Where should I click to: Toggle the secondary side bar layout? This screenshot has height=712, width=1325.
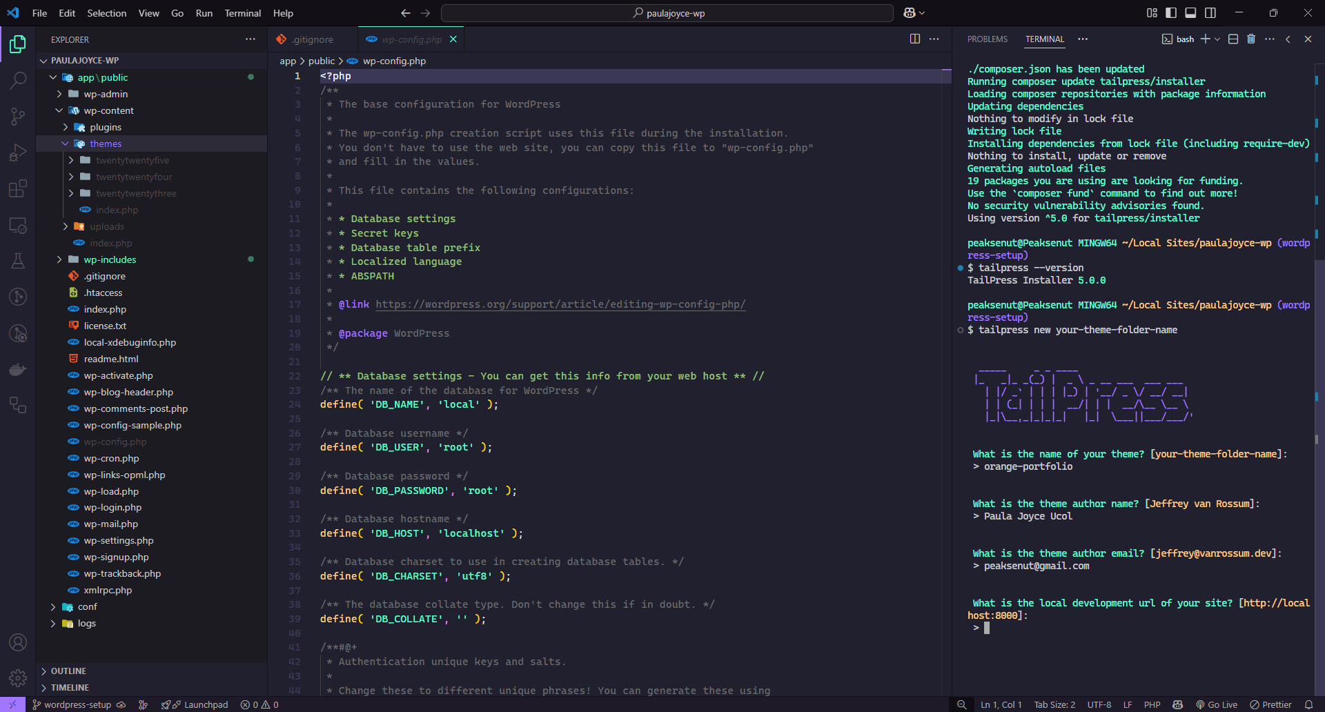pyautogui.click(x=1210, y=13)
